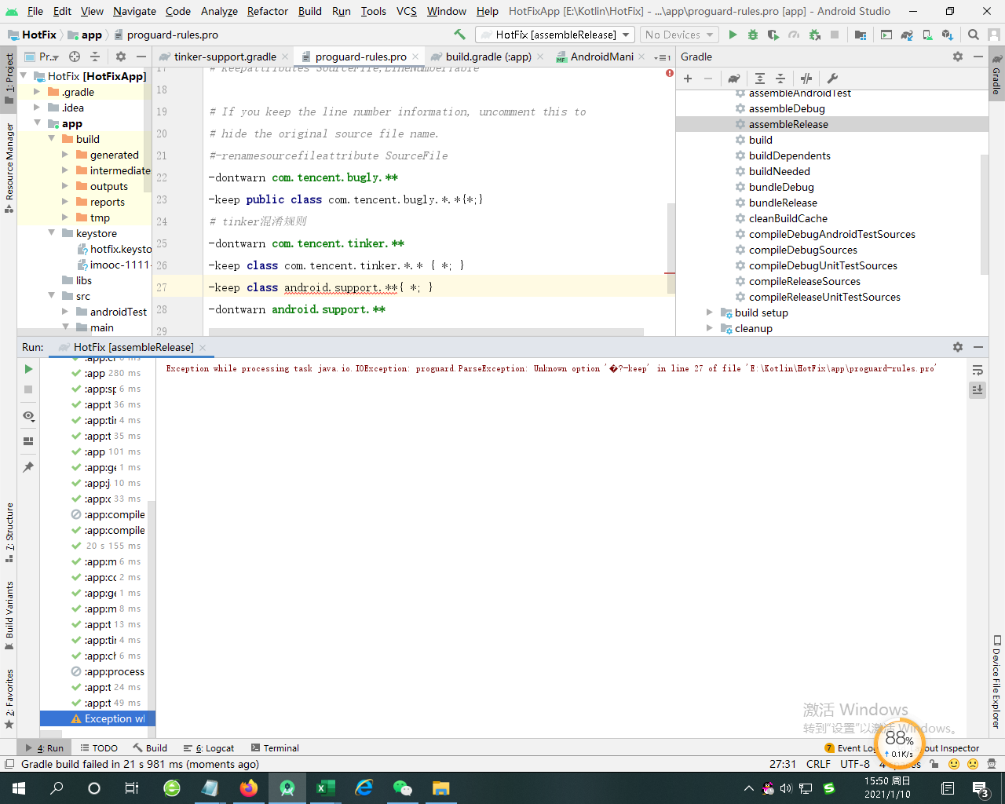Image resolution: width=1005 pixels, height=804 pixels.
Task: Open Project panel gear settings
Action: [x=121, y=57]
